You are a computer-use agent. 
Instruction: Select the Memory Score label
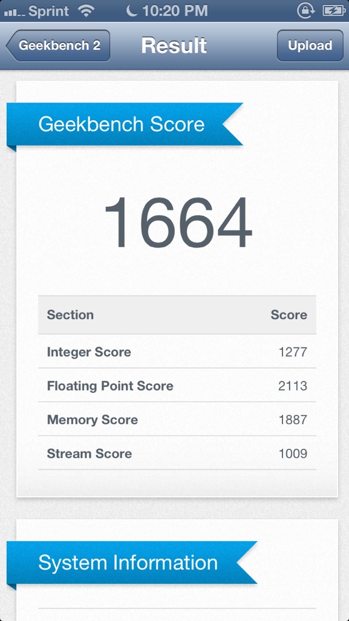point(93,420)
